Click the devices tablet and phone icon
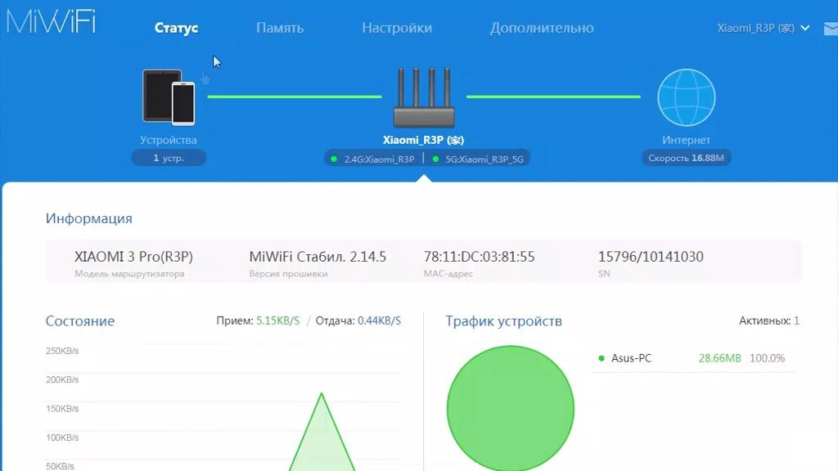Screen dimensions: 838x471 (x=169, y=97)
